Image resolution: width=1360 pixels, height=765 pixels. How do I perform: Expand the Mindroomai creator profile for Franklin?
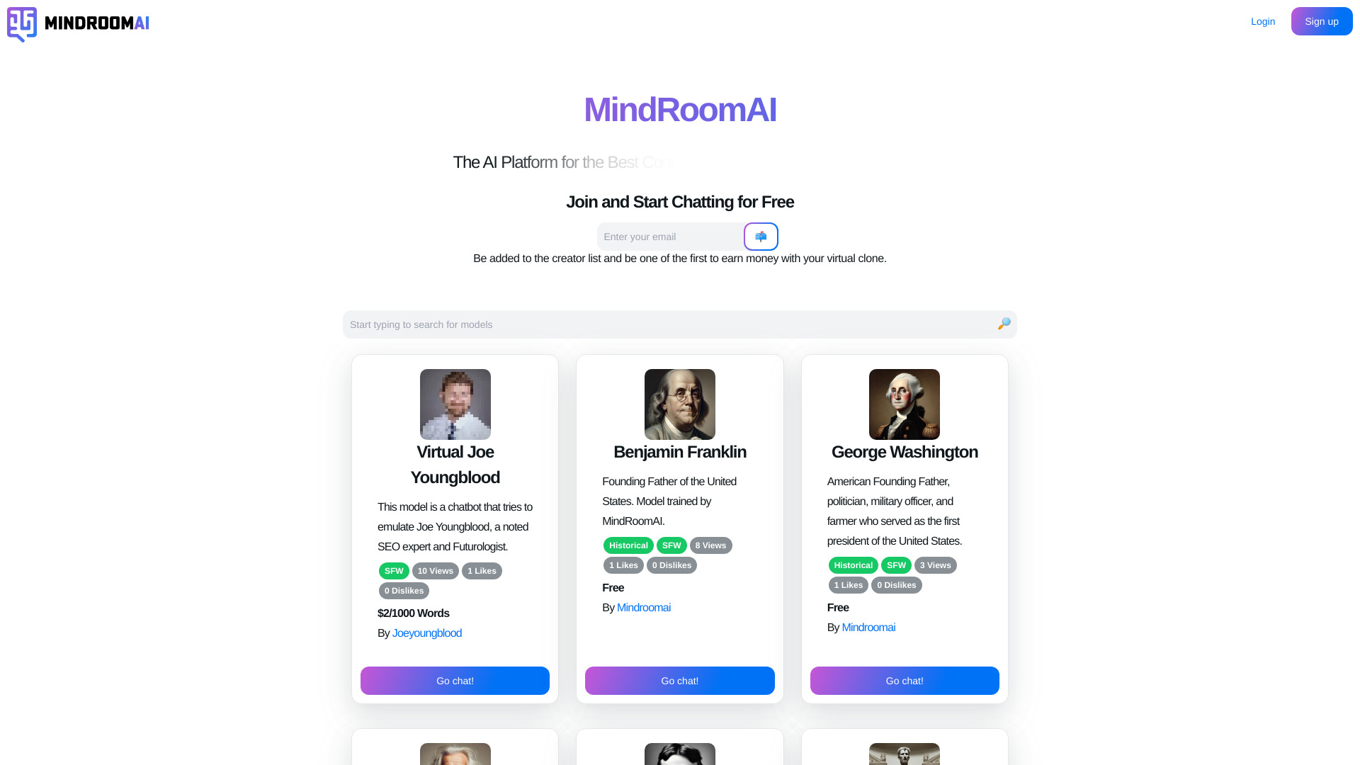[644, 607]
